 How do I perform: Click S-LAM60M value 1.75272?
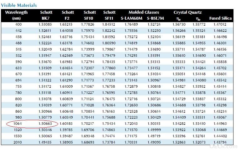[131, 37]
